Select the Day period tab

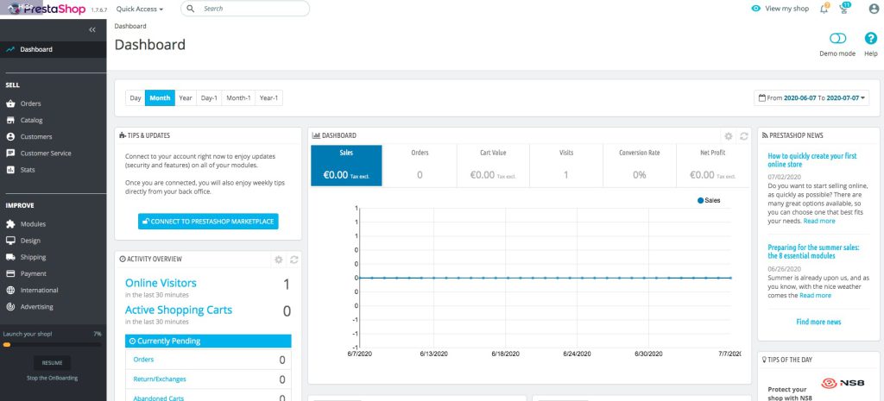136,98
